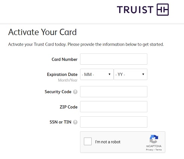This screenshot has width=184, height=159.
Task: Open the SSN or TIN help icon
Action: coord(75,122)
